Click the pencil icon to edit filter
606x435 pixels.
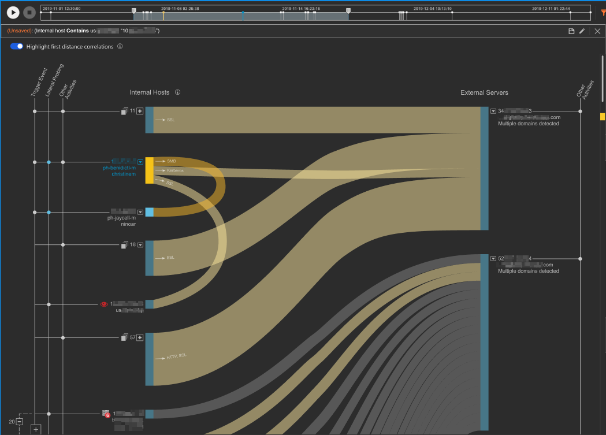point(582,31)
